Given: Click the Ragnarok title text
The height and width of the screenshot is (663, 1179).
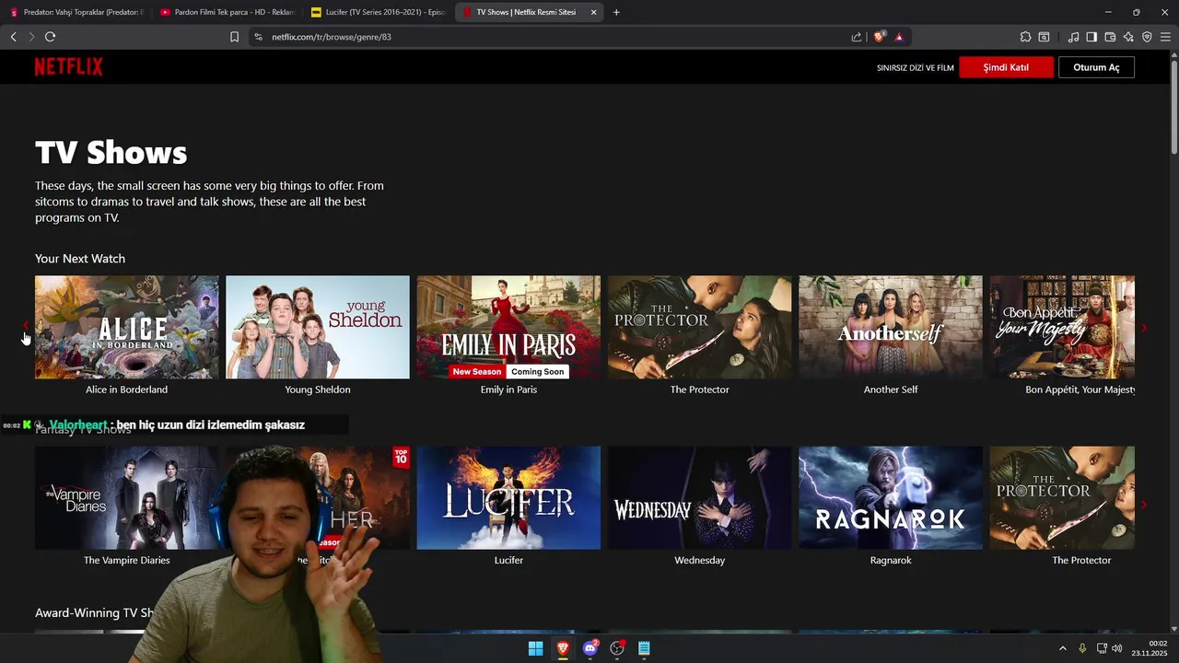Looking at the screenshot, I should coord(891,560).
